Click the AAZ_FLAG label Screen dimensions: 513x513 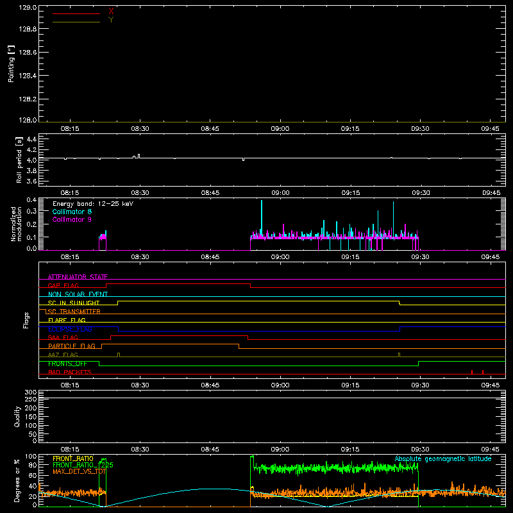click(63, 355)
